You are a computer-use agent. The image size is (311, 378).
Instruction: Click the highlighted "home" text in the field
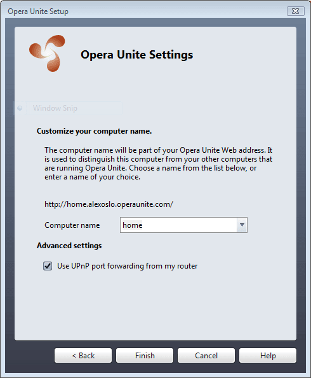pyautogui.click(x=132, y=225)
